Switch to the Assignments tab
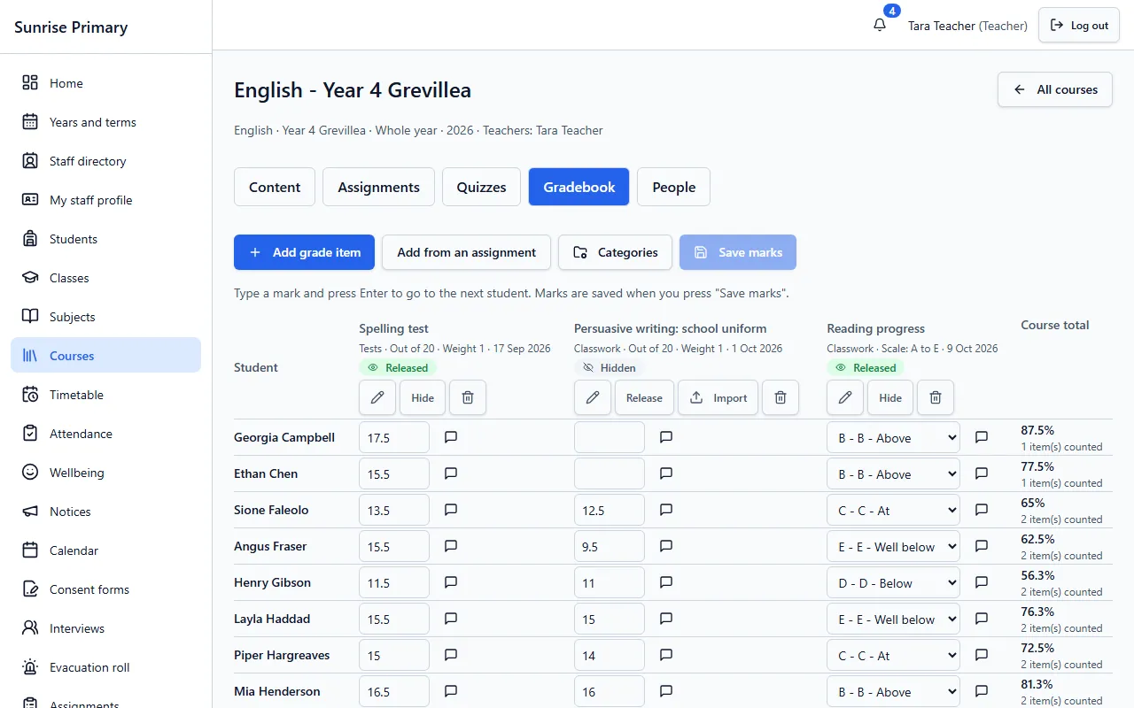Viewport: 1134px width, 708px height. pyautogui.click(x=378, y=187)
